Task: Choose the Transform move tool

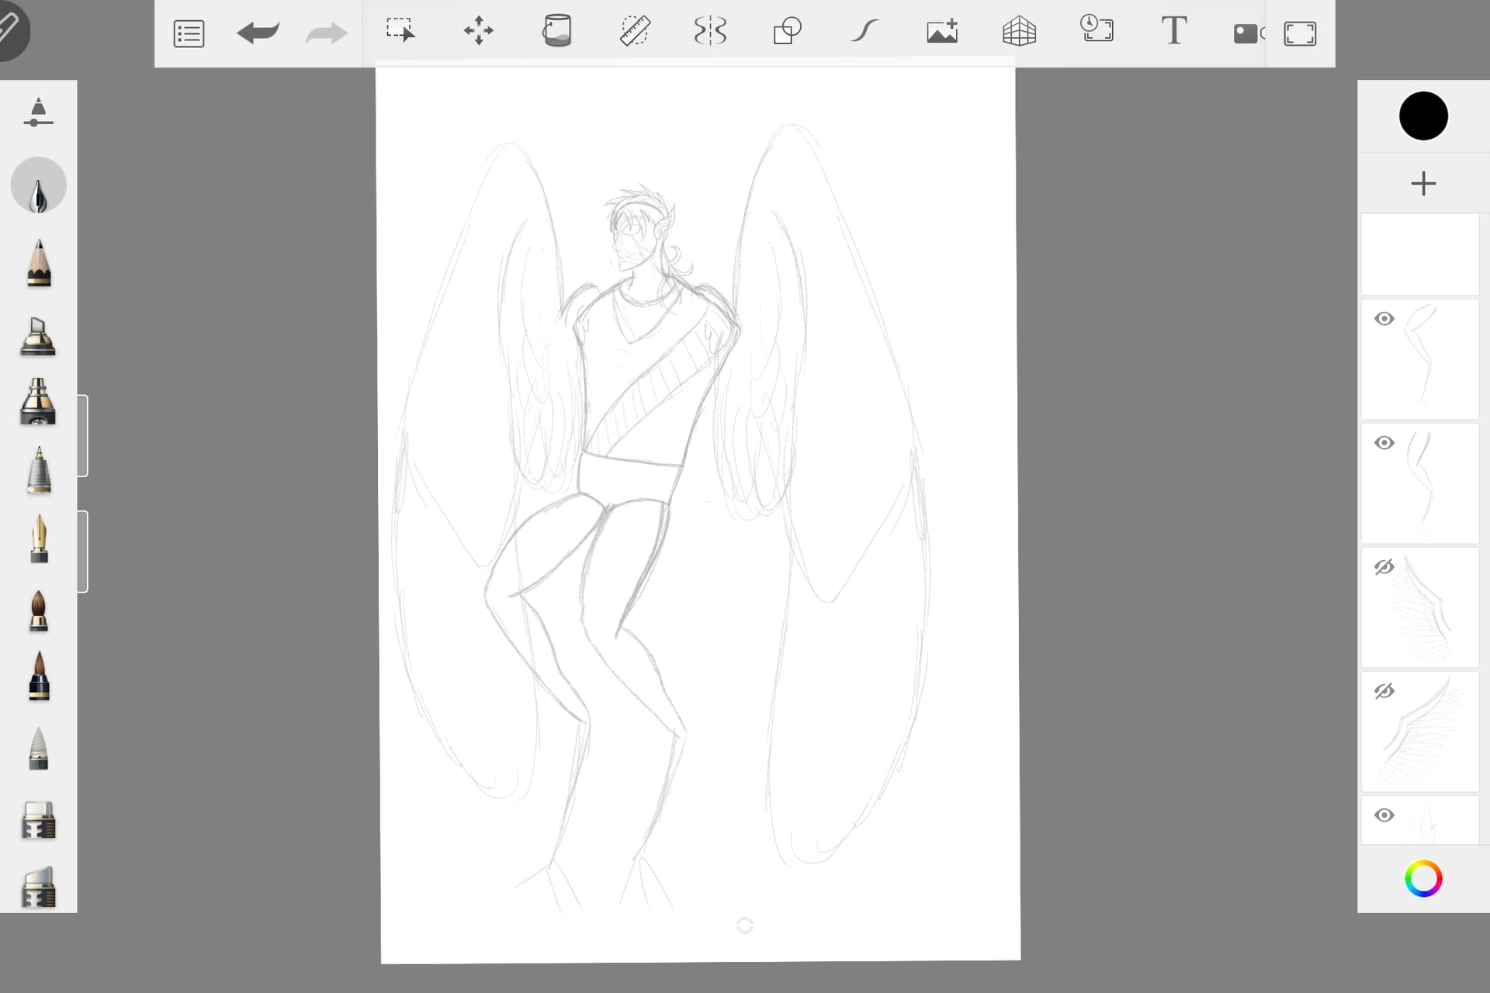Action: coord(478,31)
